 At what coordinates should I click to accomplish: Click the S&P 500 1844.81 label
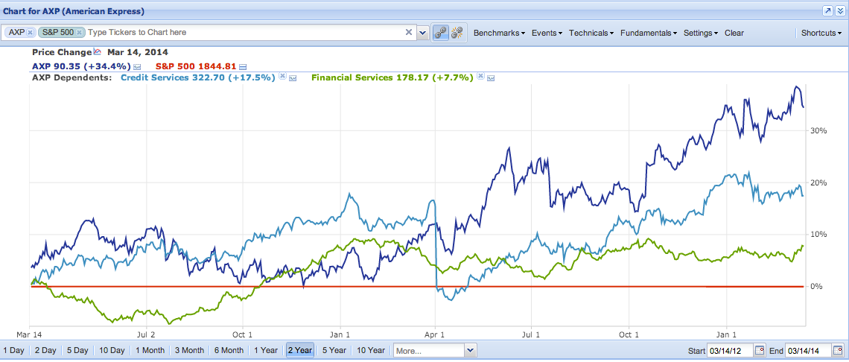(x=196, y=66)
